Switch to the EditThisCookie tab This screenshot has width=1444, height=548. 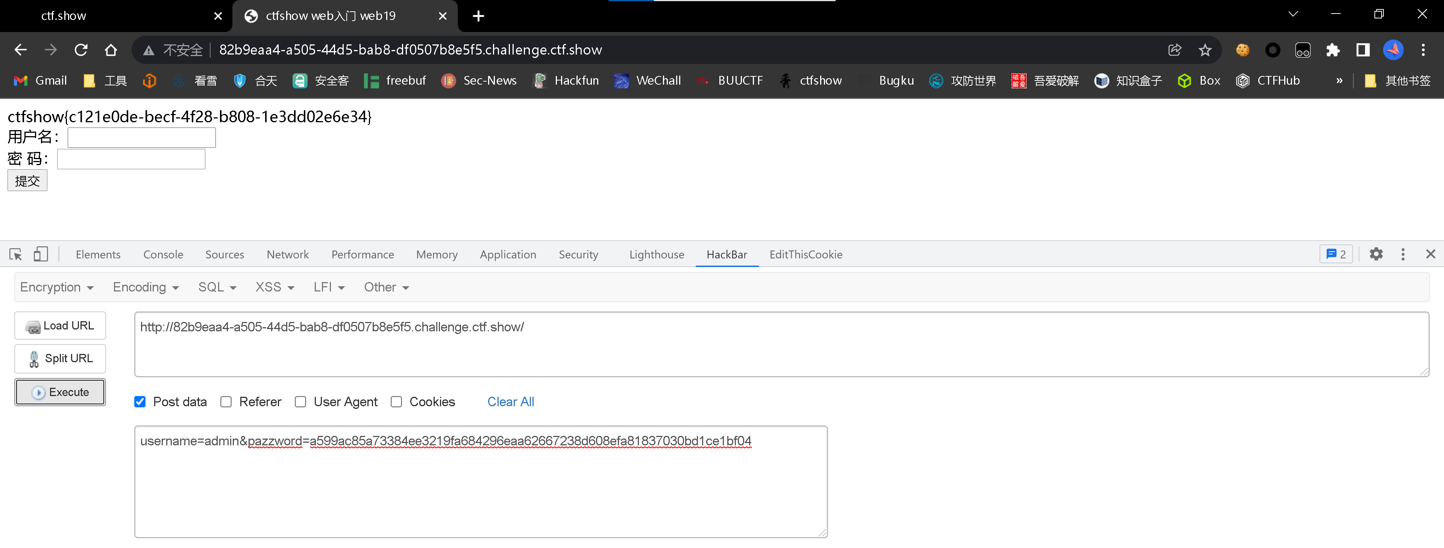tap(806, 254)
